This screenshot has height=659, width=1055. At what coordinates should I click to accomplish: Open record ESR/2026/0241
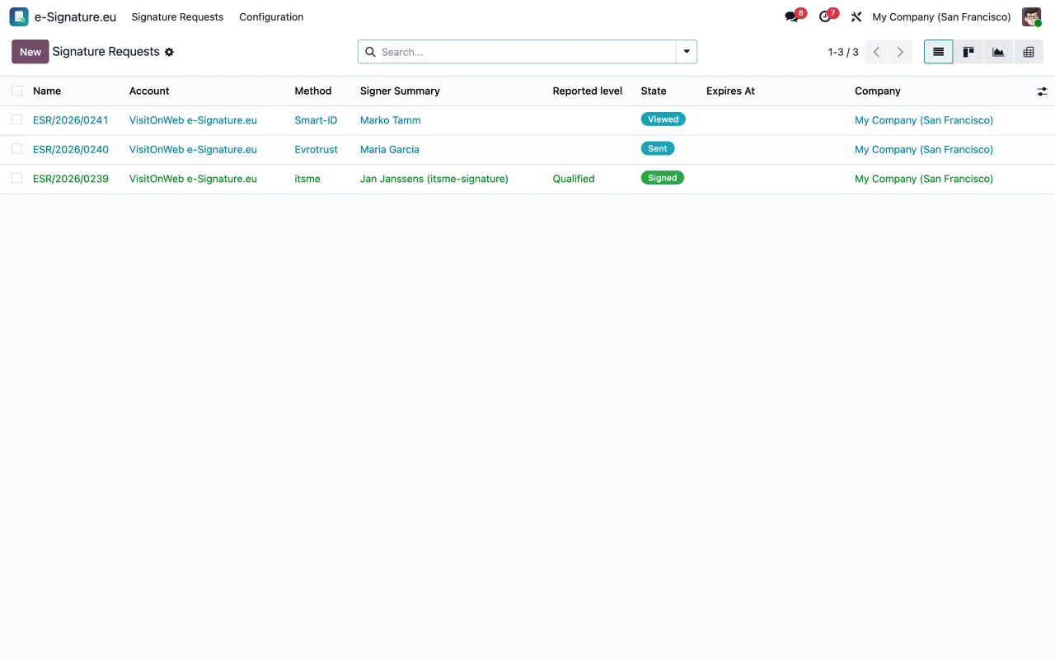coord(71,120)
